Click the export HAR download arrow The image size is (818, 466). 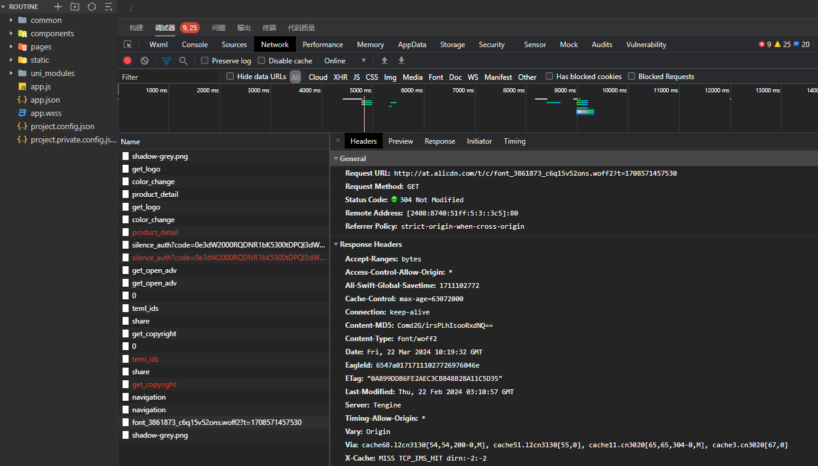(401, 60)
